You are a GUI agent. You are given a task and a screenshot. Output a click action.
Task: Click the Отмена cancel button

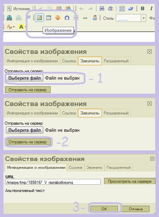[x=136, y=209]
